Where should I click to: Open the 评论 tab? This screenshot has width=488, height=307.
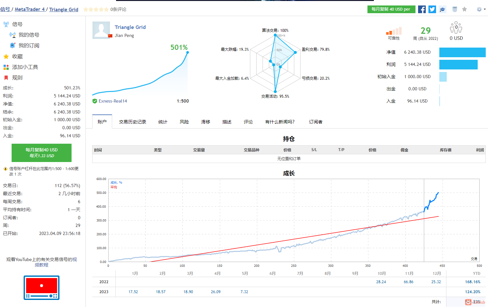click(248, 122)
